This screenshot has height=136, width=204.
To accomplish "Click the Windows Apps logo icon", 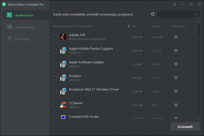I will tap(9, 27).
